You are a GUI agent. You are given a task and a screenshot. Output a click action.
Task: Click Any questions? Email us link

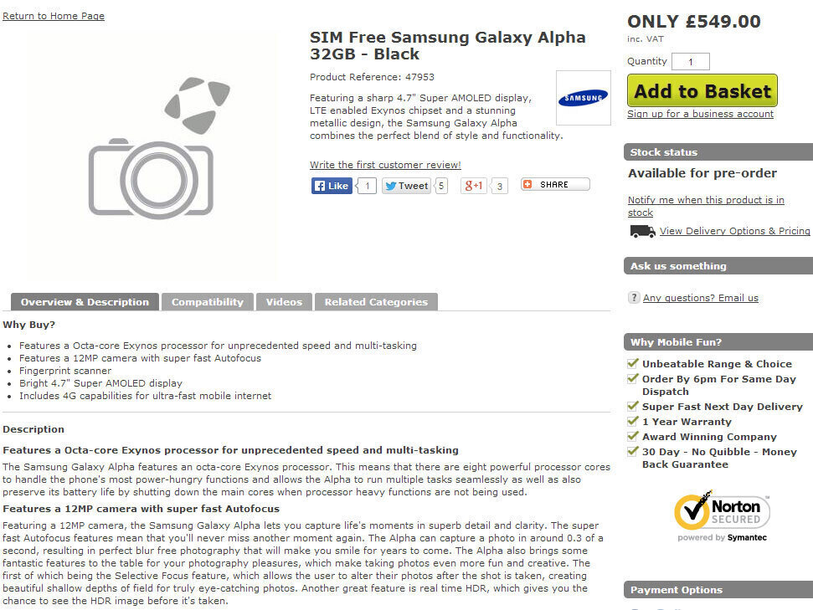[700, 298]
